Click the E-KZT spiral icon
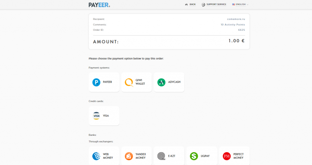The image size is (312, 165). pyautogui.click(x=161, y=156)
